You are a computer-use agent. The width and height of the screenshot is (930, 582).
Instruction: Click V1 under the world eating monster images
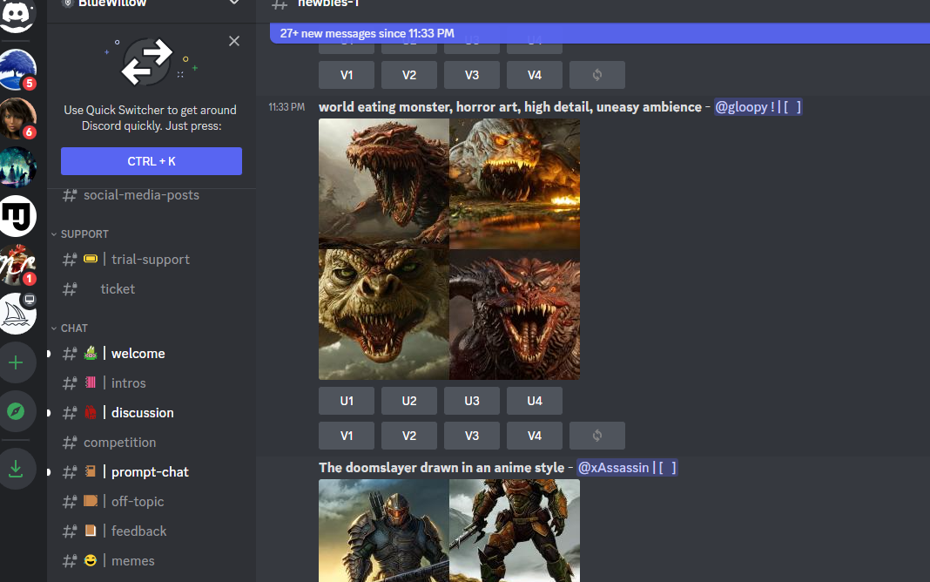[347, 436]
